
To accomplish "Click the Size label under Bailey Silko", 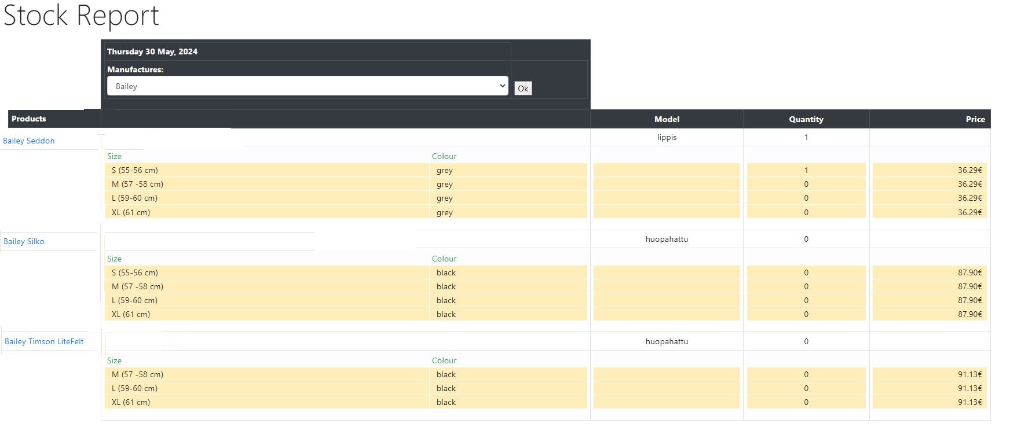I will coord(114,259).
